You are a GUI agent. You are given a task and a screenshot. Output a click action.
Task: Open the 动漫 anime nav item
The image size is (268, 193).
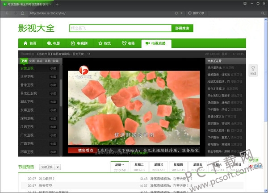tap(128, 43)
